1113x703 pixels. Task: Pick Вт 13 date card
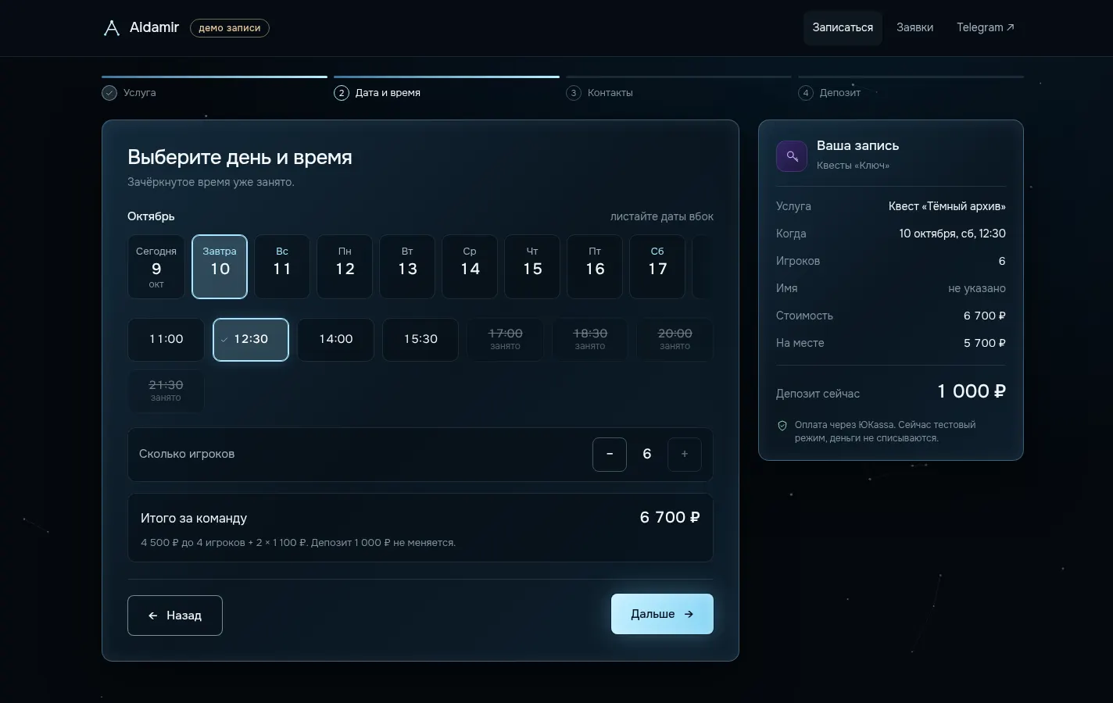[x=407, y=267]
